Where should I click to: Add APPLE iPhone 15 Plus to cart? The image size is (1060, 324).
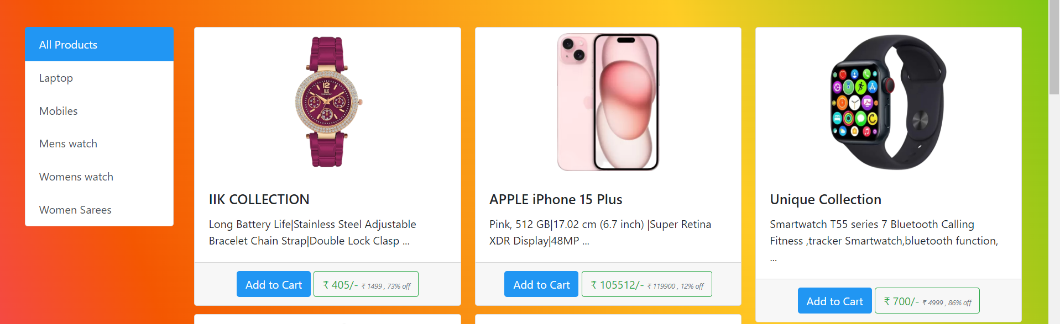coord(541,284)
